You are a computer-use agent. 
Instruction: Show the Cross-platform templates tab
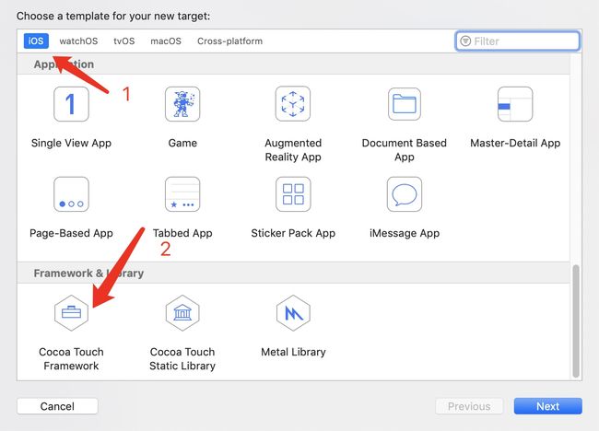pyautogui.click(x=230, y=41)
